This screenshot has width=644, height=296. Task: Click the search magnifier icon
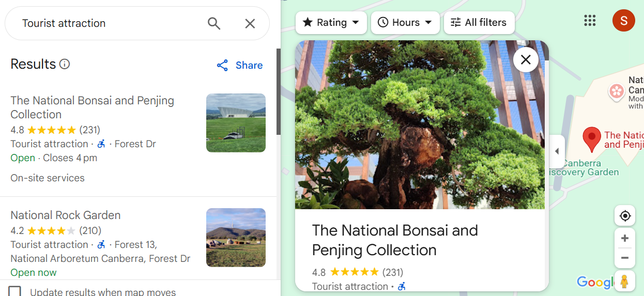coord(214,23)
